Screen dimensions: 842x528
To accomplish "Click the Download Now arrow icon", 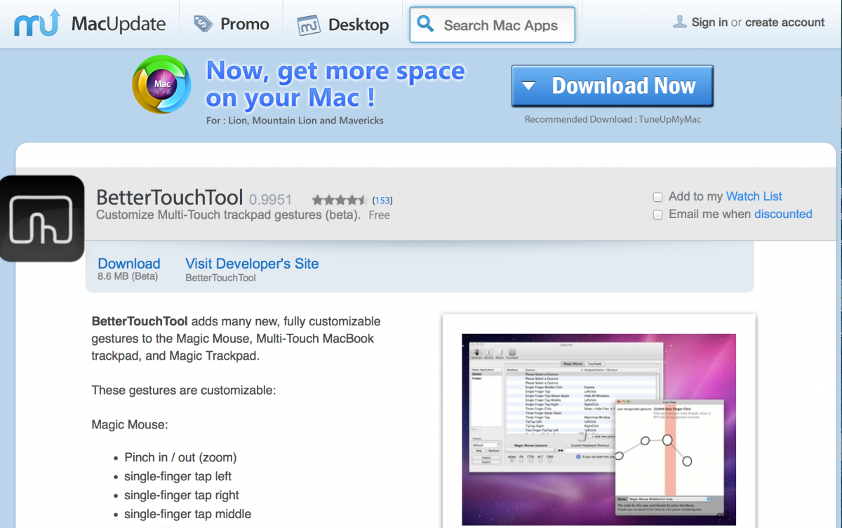I will 529,86.
